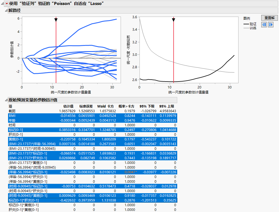
Task: Collapse the 解路径 section
Action: coord(6,11)
